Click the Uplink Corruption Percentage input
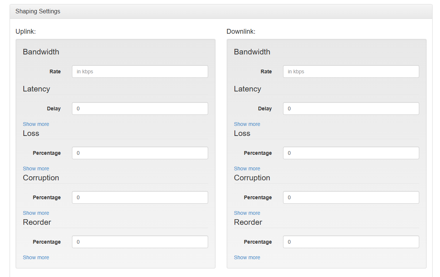 140,197
